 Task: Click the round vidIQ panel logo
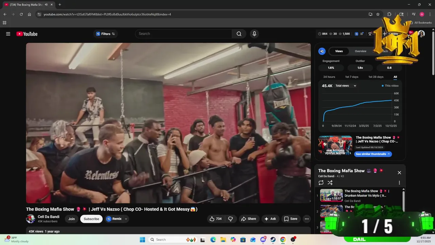click(322, 51)
